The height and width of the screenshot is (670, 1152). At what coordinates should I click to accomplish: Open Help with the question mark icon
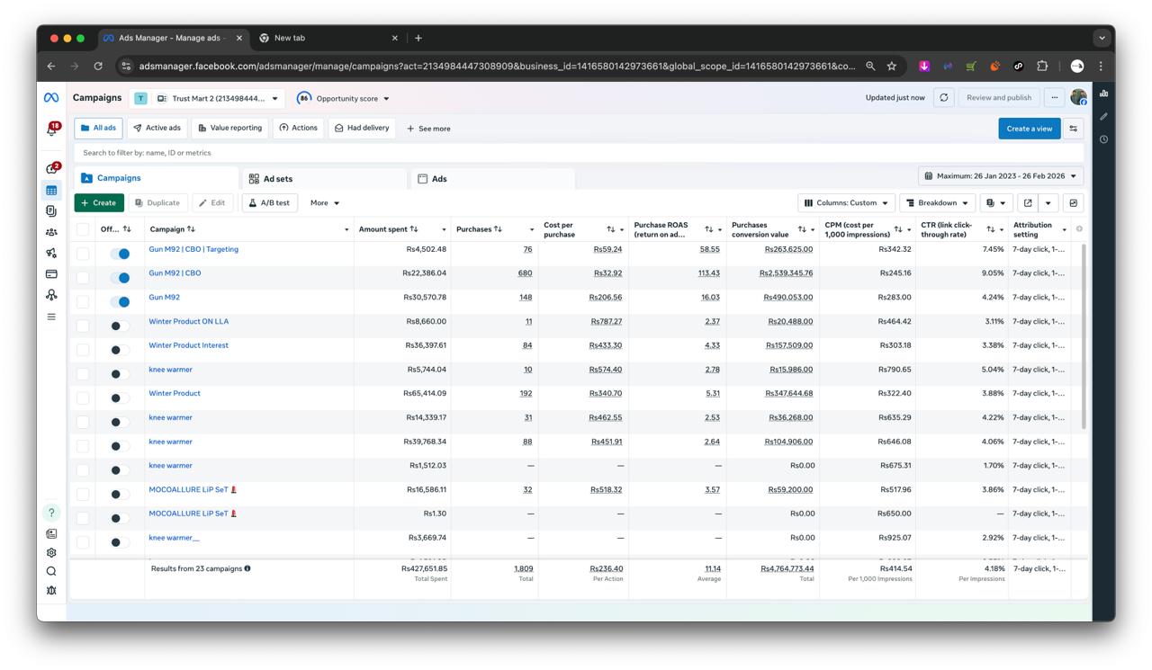[x=50, y=511]
